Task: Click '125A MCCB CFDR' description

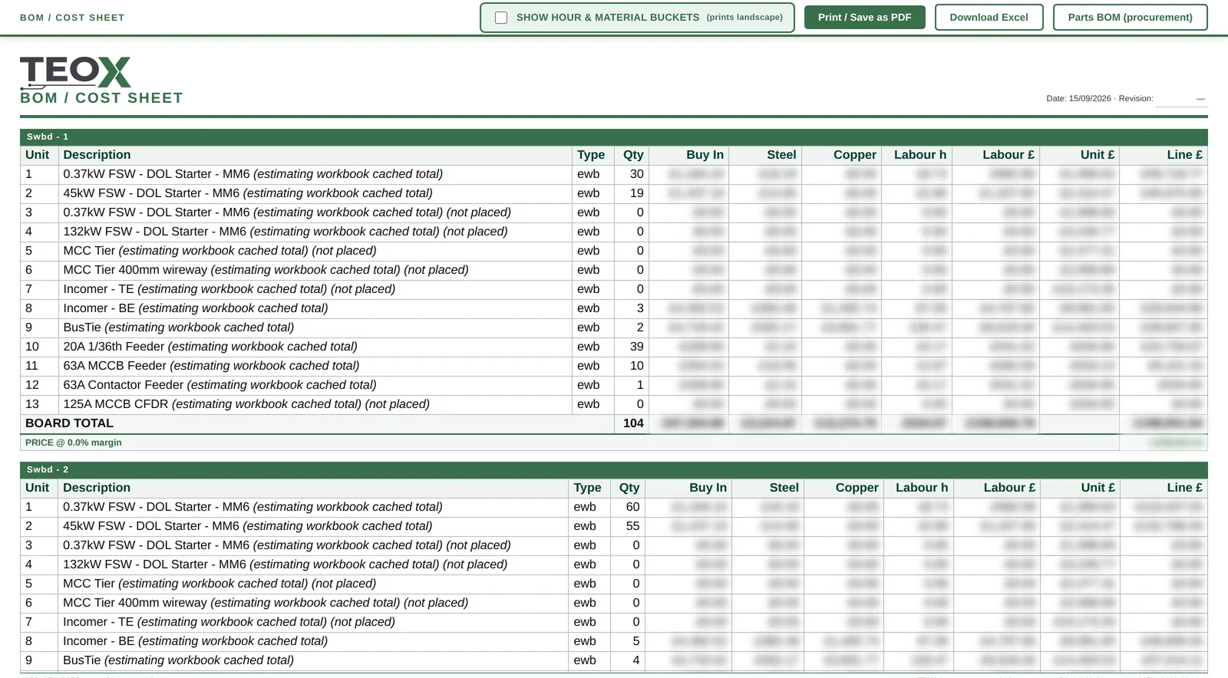Action: 246,404
